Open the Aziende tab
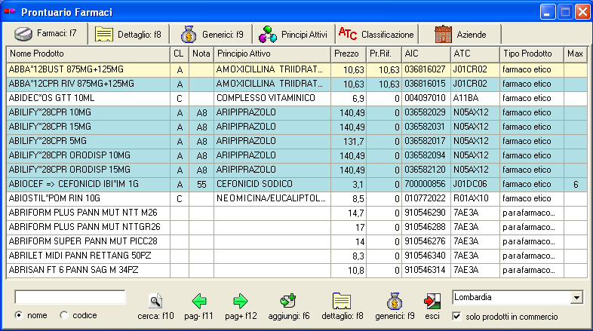This screenshot has width=593, height=331. click(x=459, y=35)
